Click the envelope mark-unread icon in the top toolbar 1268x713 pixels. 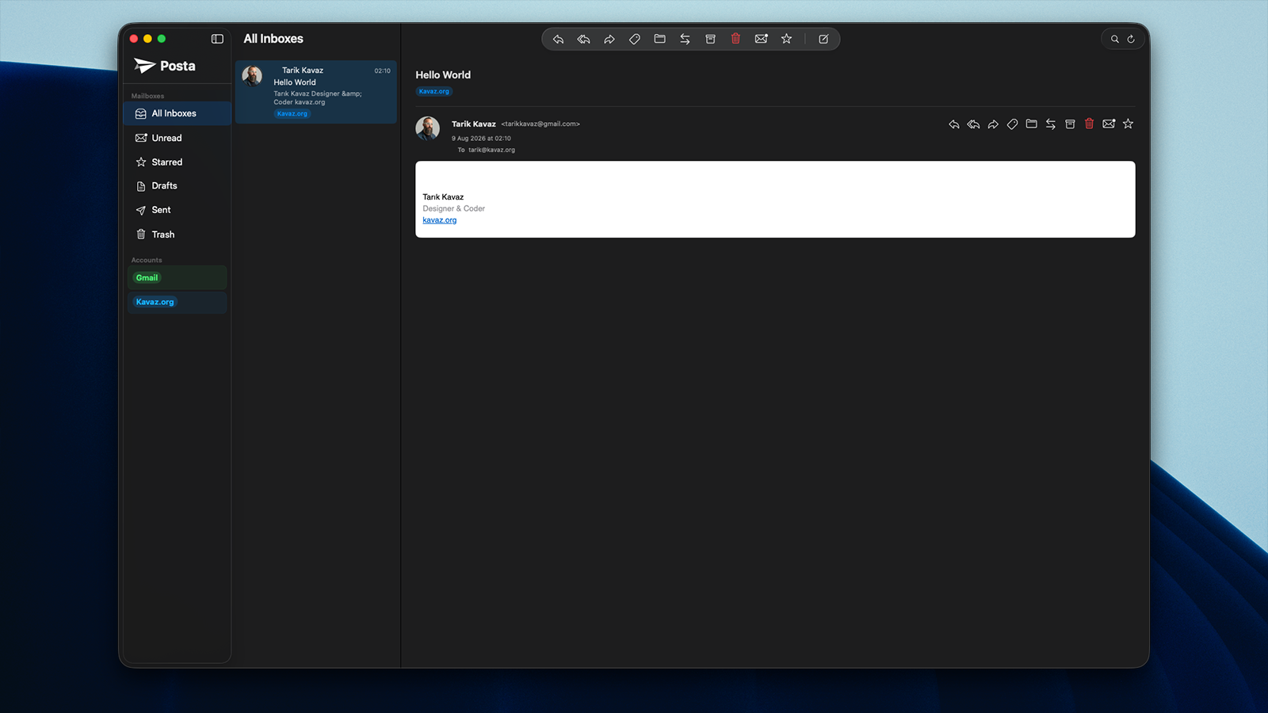pos(761,39)
